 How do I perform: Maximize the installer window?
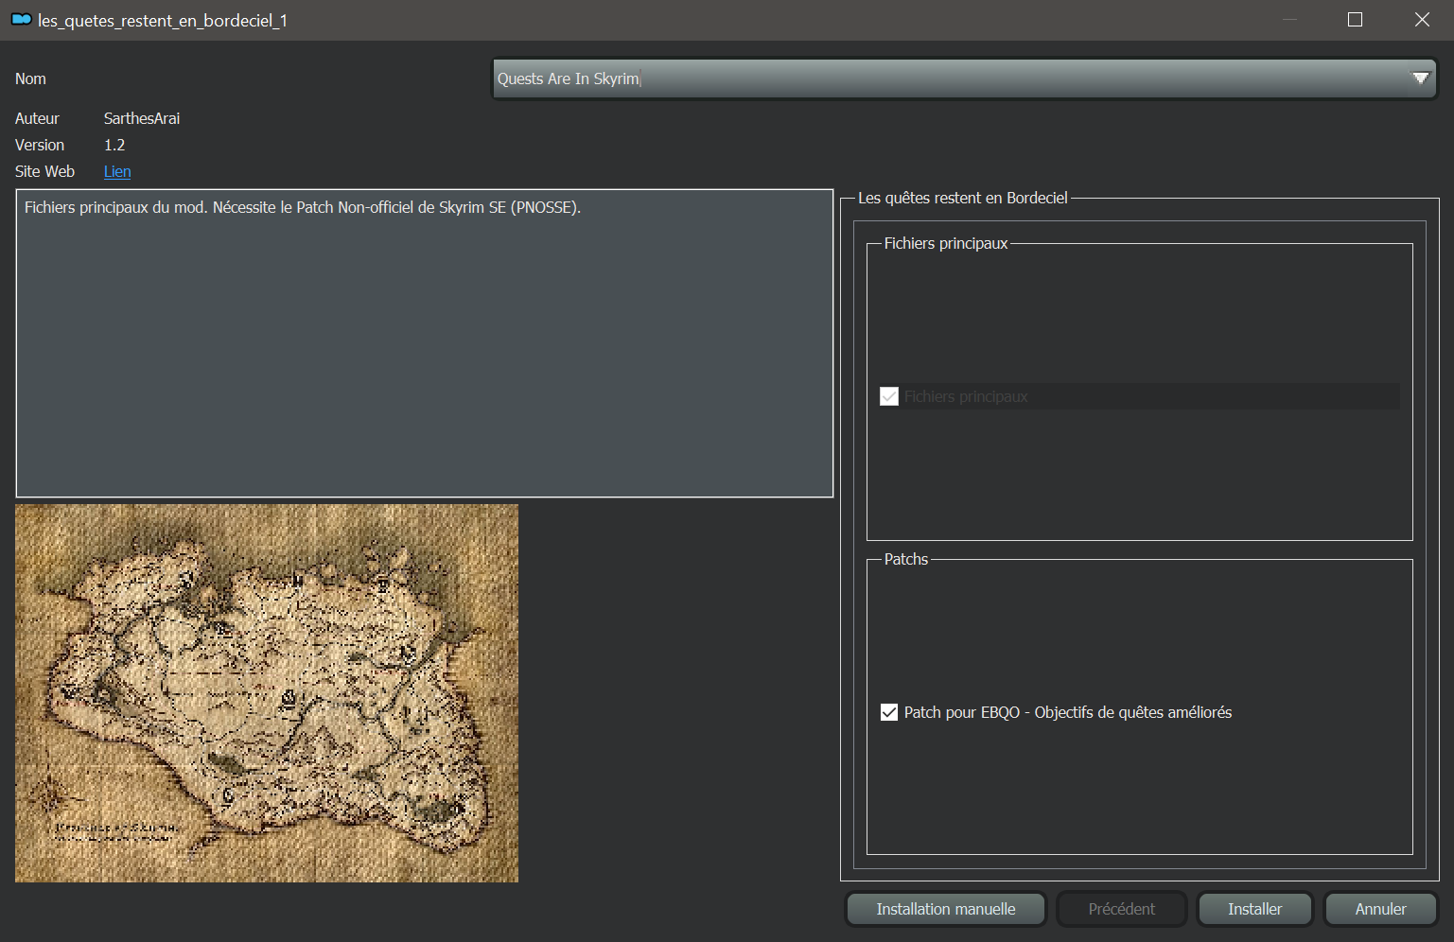(x=1355, y=20)
